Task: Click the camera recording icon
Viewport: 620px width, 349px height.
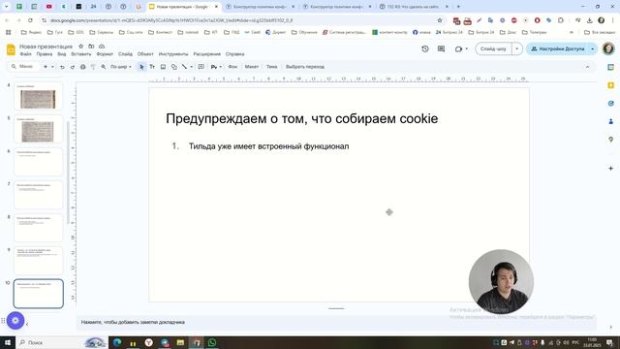Action: coord(458,48)
